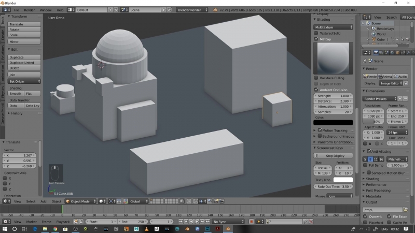Open the viewport shading sphere selector

pos(102,201)
